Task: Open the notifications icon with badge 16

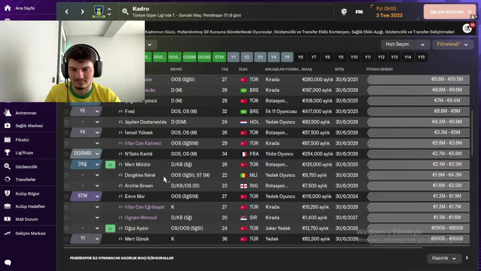Action: point(467,28)
